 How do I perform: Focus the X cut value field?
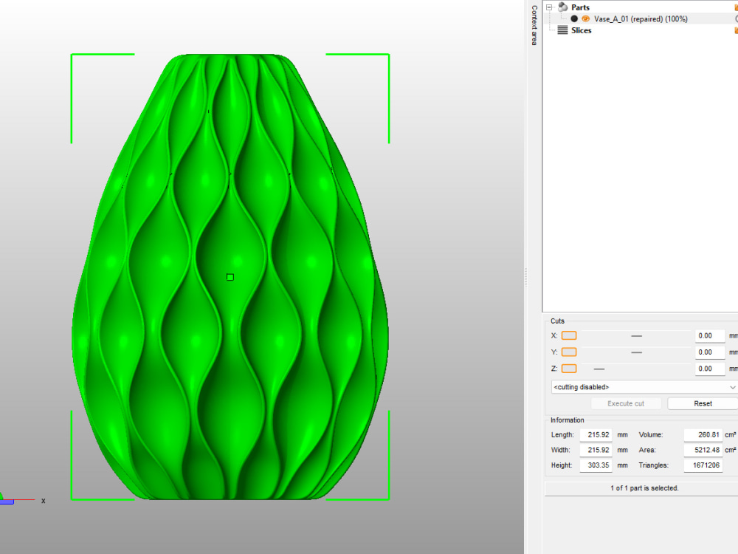(x=710, y=336)
